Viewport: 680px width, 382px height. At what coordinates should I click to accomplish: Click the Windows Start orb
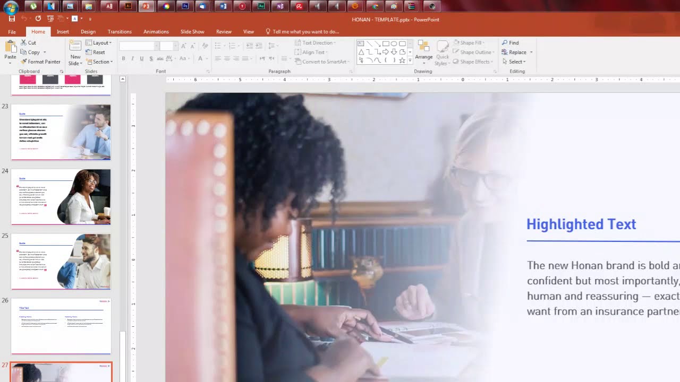(x=10, y=7)
